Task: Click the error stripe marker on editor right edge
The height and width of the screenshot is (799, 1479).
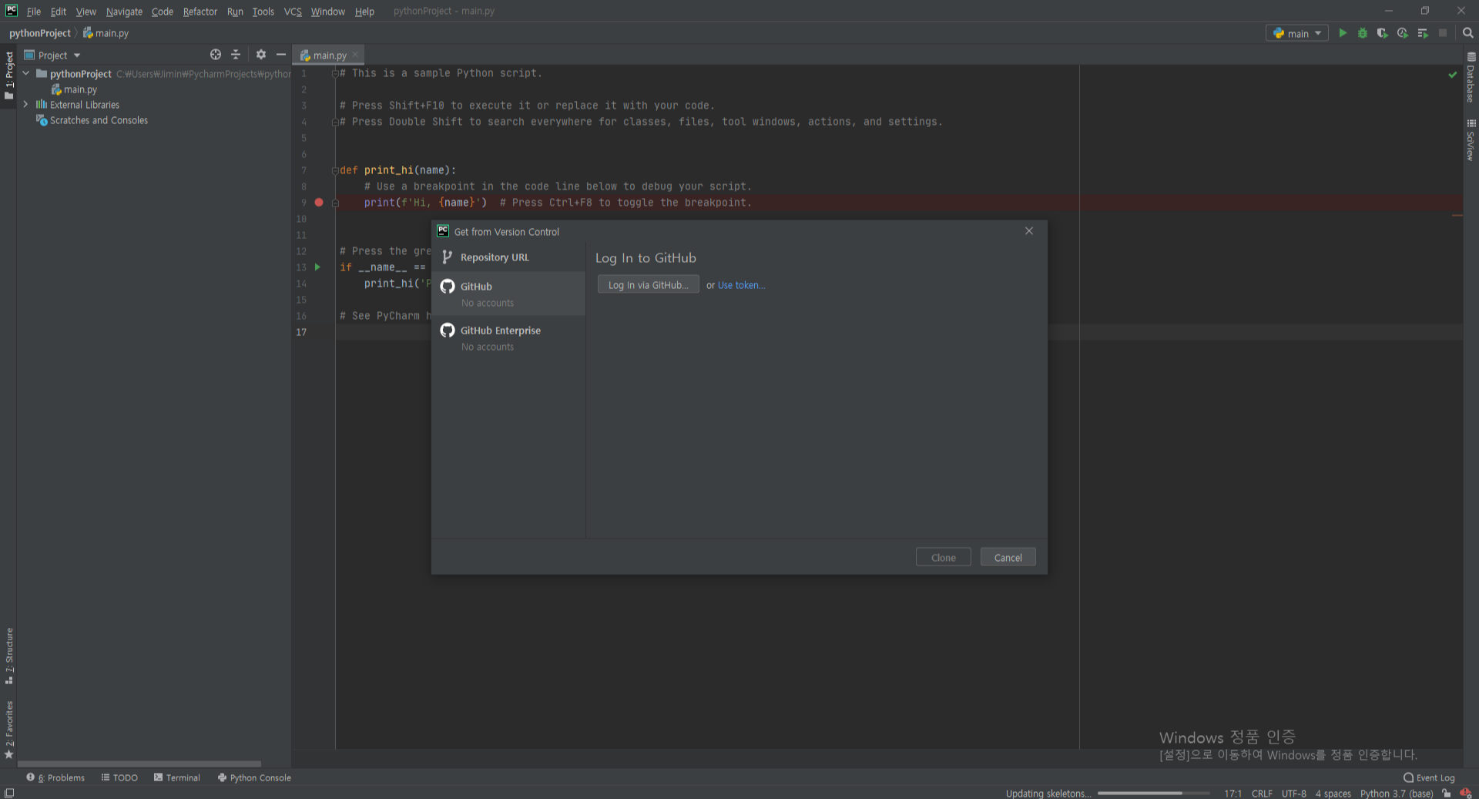Action: (x=1457, y=216)
